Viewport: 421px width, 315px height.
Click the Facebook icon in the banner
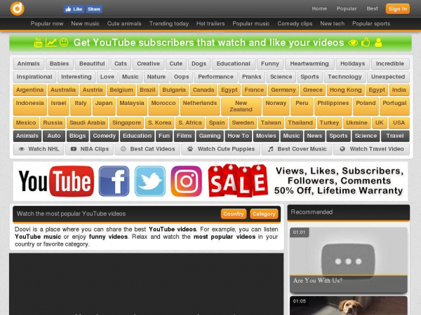click(x=114, y=181)
